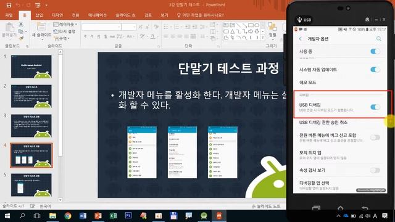Click the 슬라이드 노트 button in status bar

(x=266, y=206)
